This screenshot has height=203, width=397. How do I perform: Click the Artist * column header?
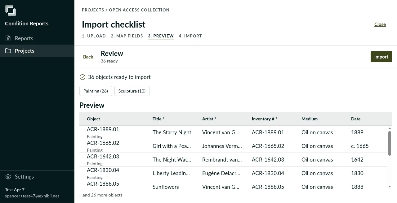click(209, 119)
